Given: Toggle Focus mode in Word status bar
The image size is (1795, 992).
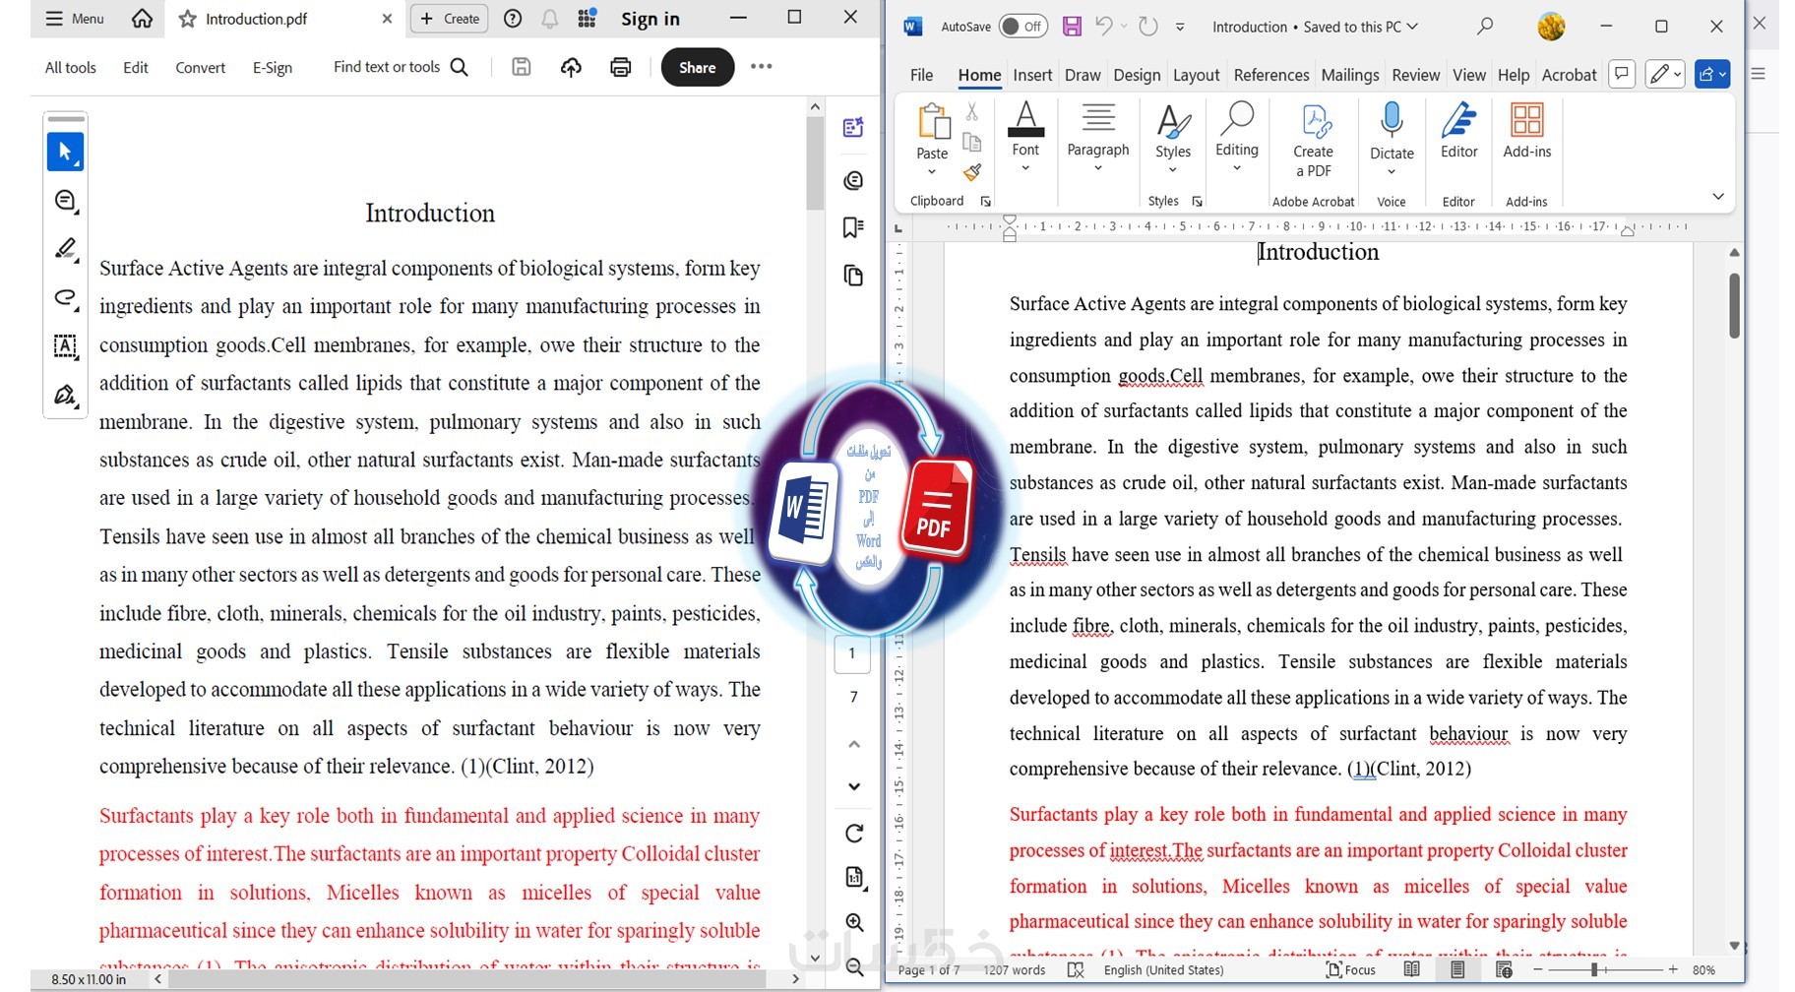Looking at the screenshot, I should pos(1351,970).
